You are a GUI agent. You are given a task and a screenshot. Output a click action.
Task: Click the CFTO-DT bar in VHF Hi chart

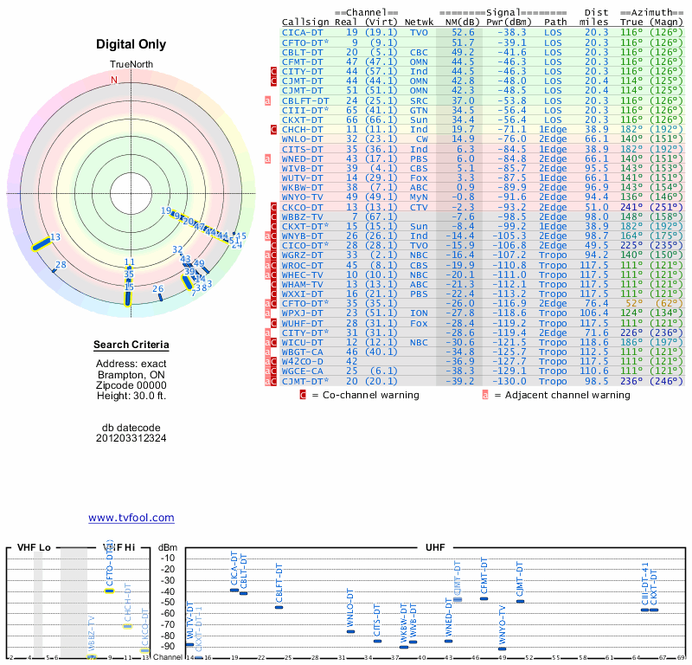(110, 590)
